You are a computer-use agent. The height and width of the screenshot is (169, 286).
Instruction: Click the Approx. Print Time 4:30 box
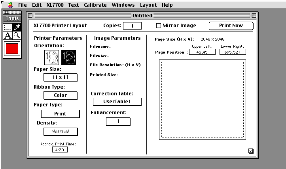click(60, 150)
